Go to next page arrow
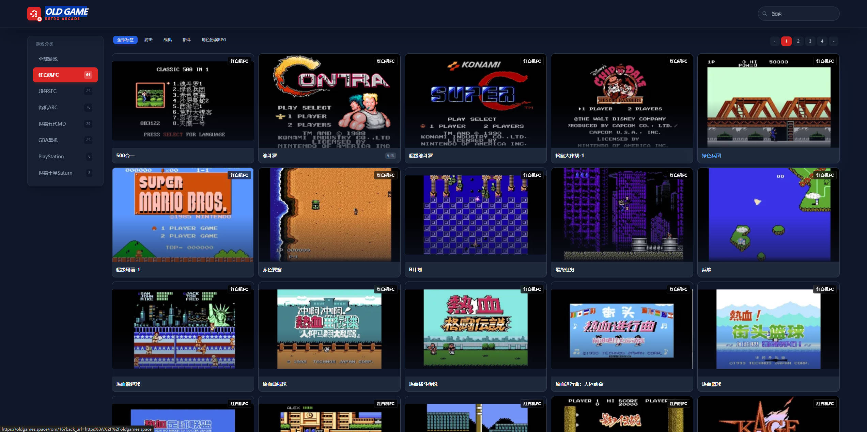This screenshot has height=432, width=867. (834, 41)
